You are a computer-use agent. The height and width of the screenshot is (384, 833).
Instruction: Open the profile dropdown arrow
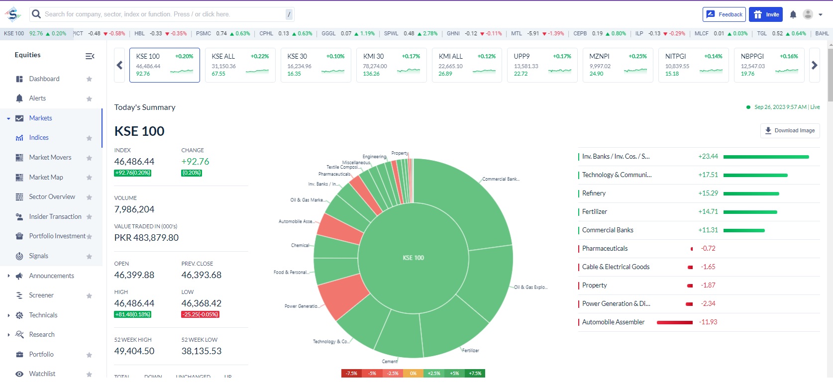tap(821, 15)
